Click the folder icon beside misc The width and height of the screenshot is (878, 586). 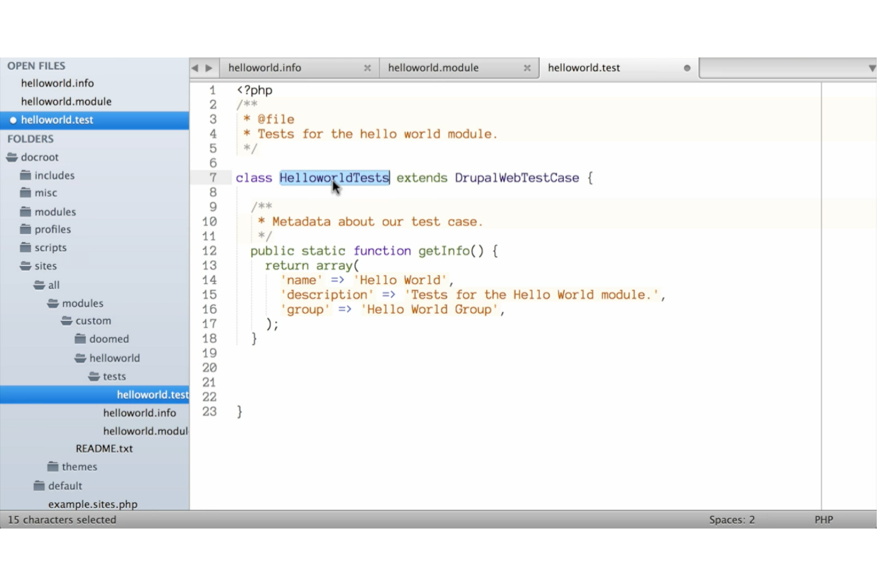26,192
